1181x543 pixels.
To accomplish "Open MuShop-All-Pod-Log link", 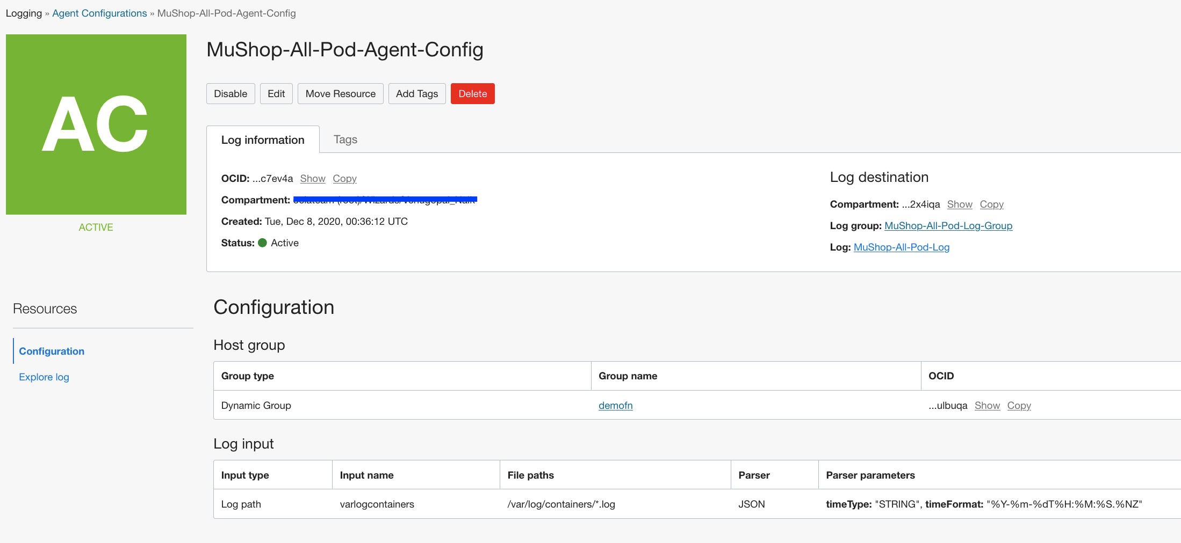I will 902,247.
